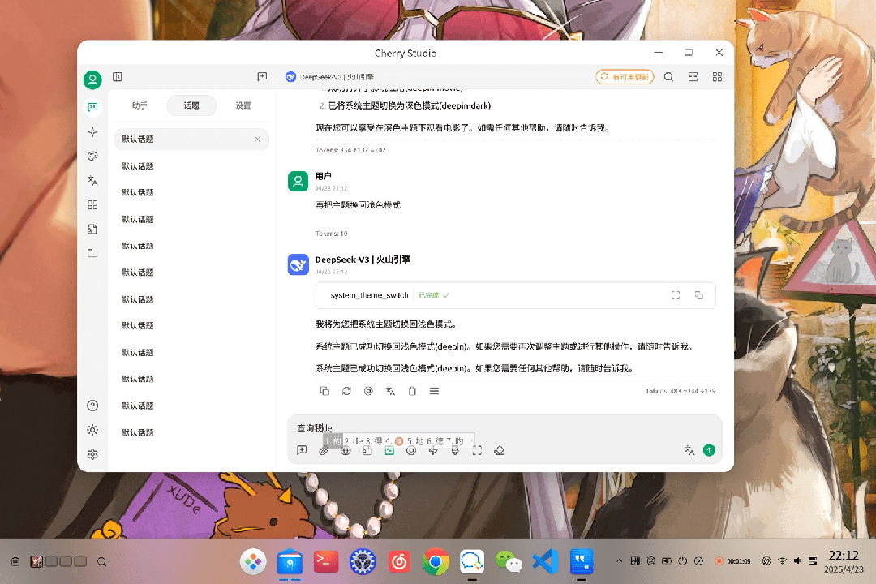Open the translate page from sidebar
The image size is (876, 584).
(x=92, y=181)
